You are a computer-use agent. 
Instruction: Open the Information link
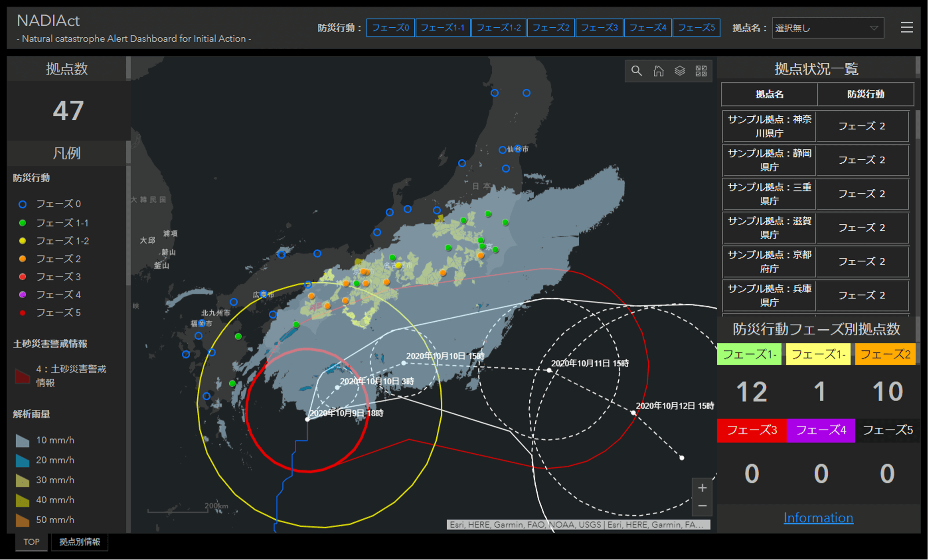818,518
